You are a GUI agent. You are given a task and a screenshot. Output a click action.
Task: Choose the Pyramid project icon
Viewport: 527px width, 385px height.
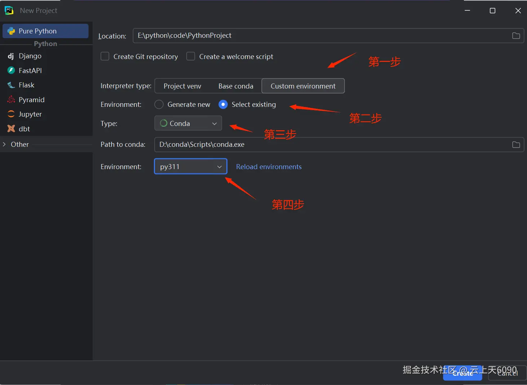pos(11,100)
